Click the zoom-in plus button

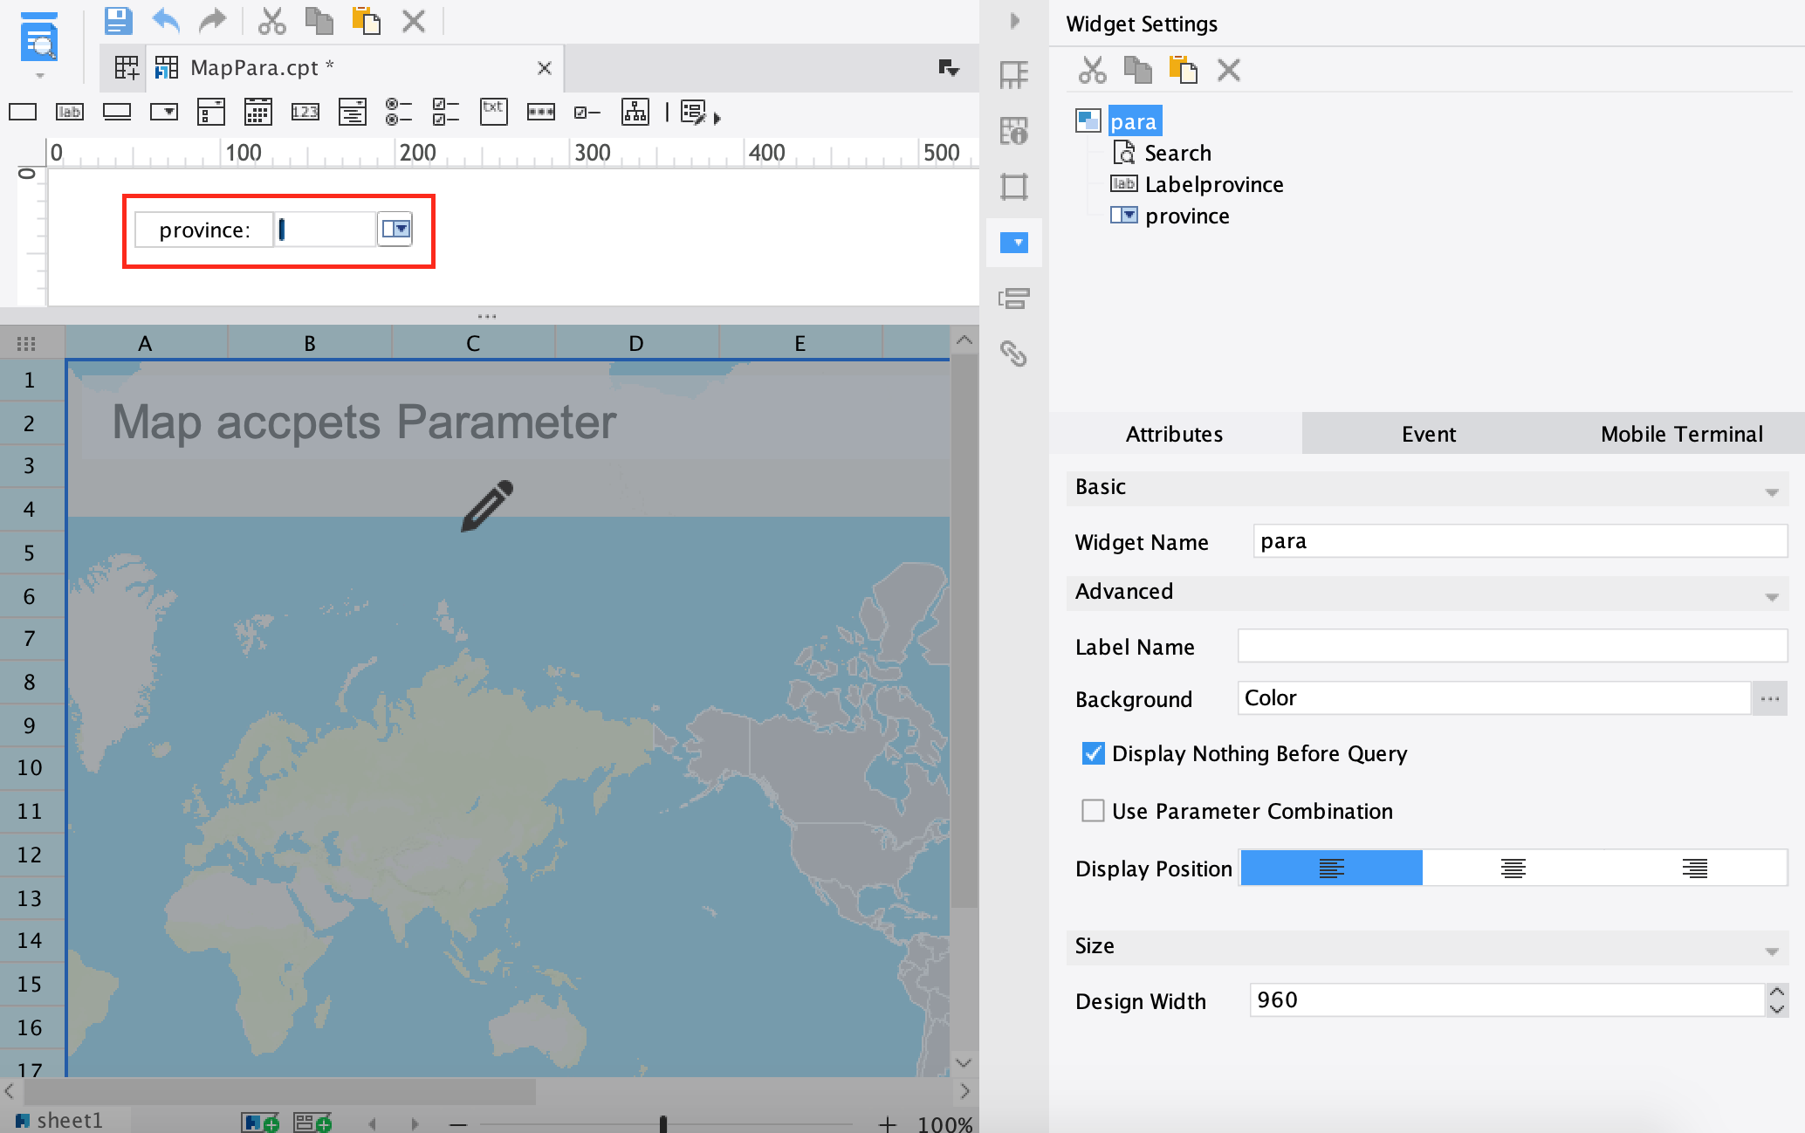click(888, 1123)
